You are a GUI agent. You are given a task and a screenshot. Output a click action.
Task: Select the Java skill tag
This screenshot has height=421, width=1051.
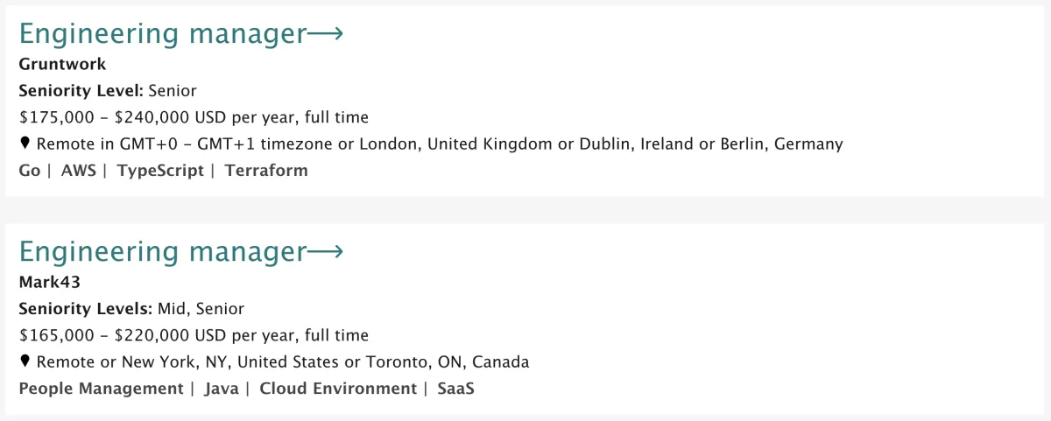point(222,389)
